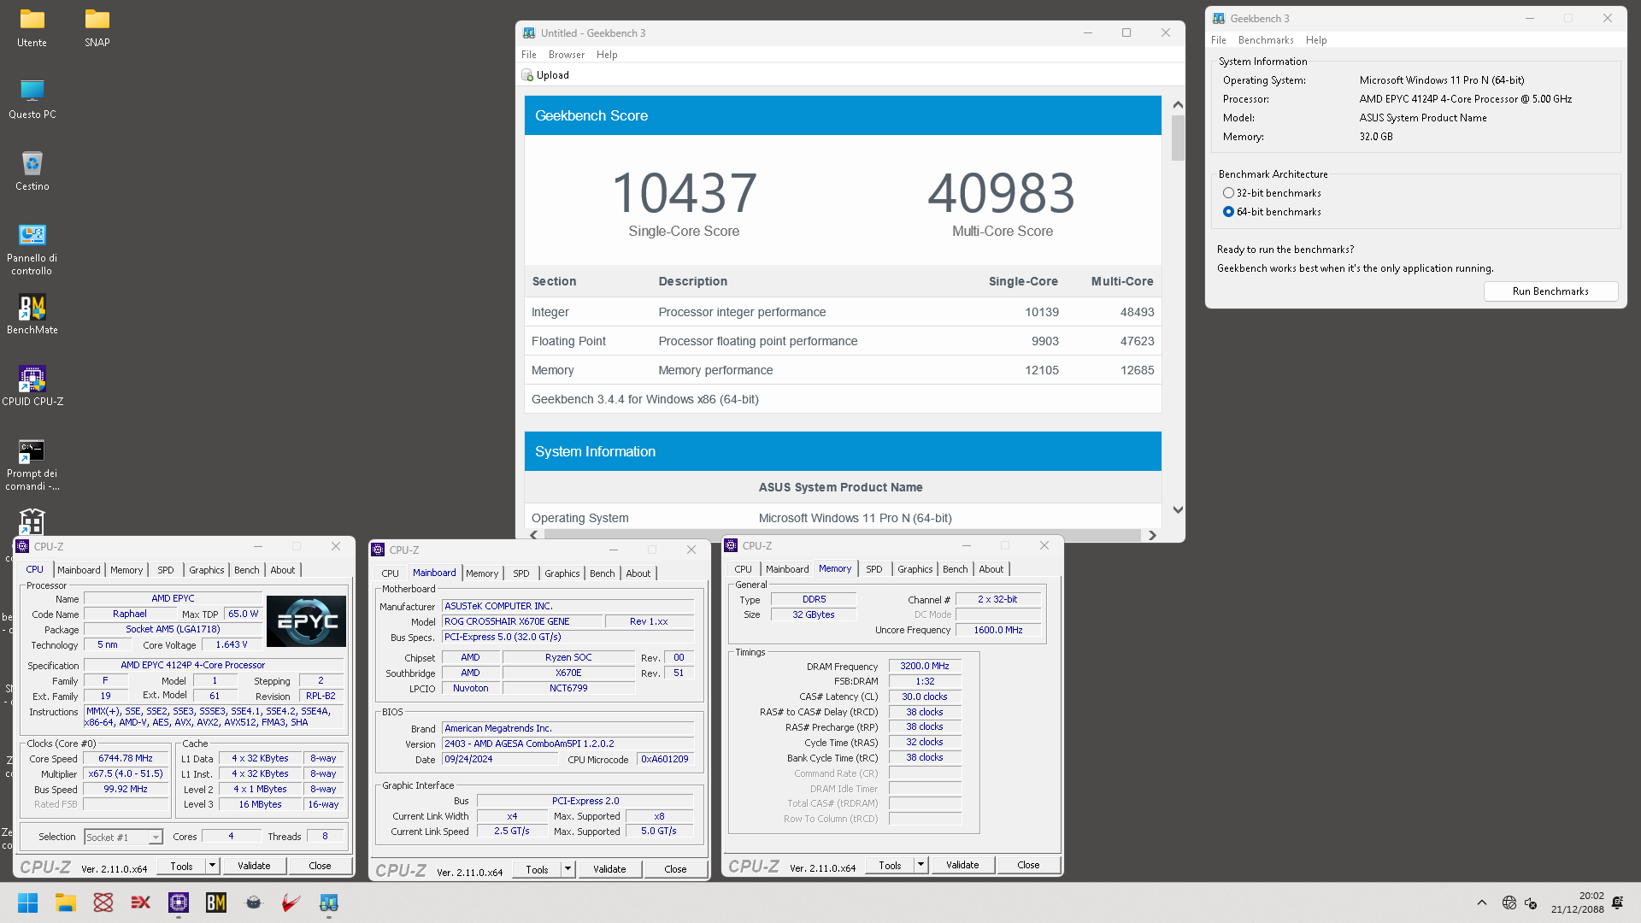Click the Run Benchmarks button

[x=1550, y=291]
